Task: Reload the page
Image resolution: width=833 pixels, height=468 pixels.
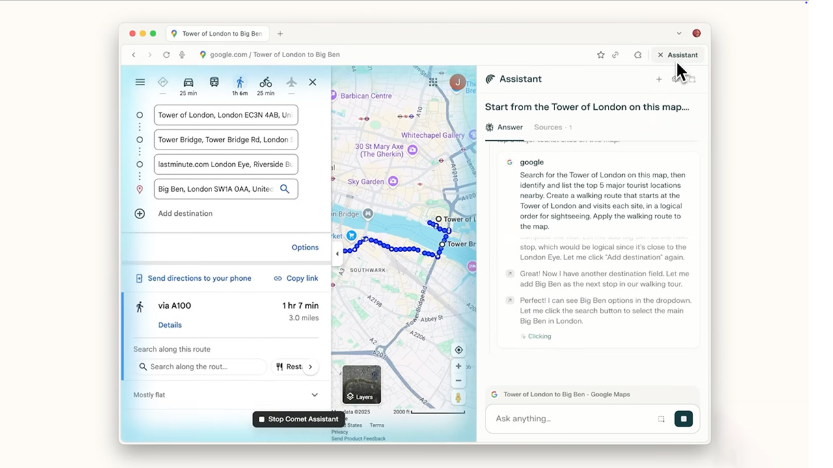Action: point(167,55)
